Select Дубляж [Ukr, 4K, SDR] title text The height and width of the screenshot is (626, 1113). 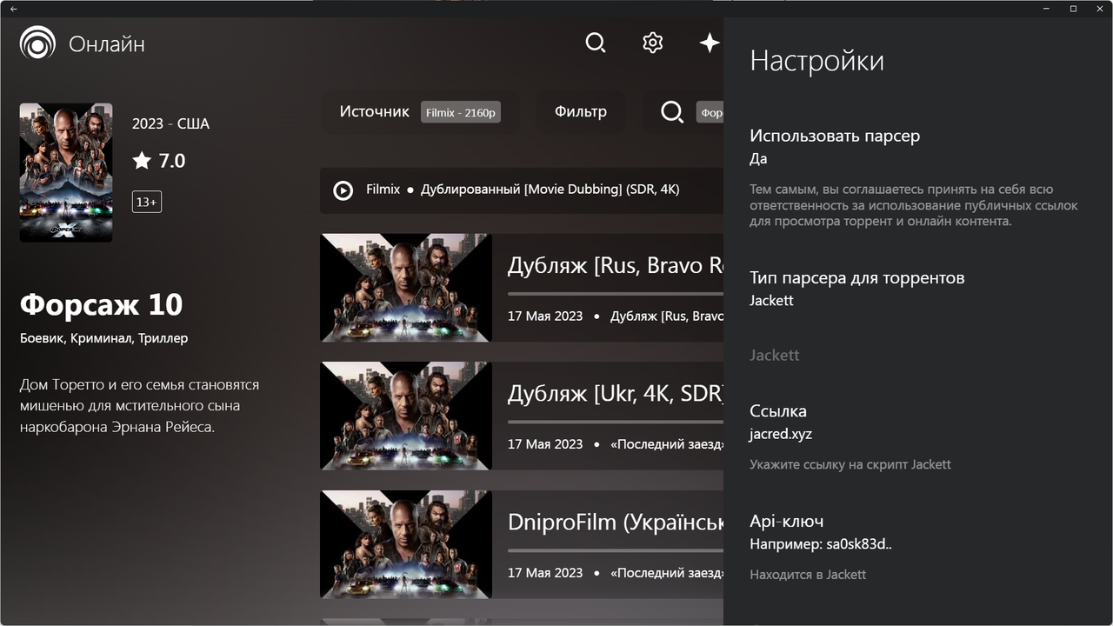pos(616,394)
